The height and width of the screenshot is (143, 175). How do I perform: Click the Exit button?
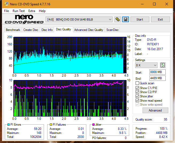point(160,19)
